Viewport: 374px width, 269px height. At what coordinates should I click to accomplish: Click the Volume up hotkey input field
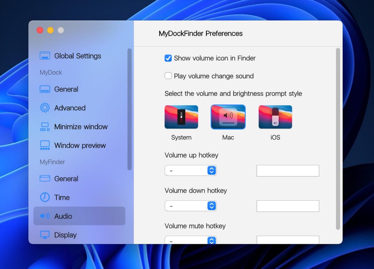(288, 171)
